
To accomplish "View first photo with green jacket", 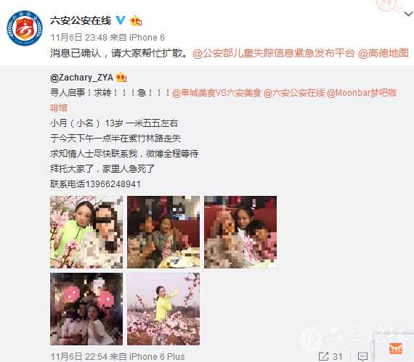I will 86,232.
